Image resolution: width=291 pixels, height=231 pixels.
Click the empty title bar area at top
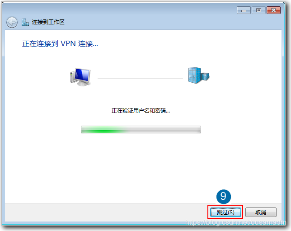[130, 10]
